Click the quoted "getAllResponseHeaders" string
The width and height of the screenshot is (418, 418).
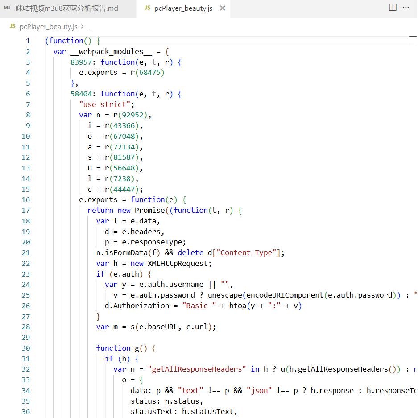point(197,369)
